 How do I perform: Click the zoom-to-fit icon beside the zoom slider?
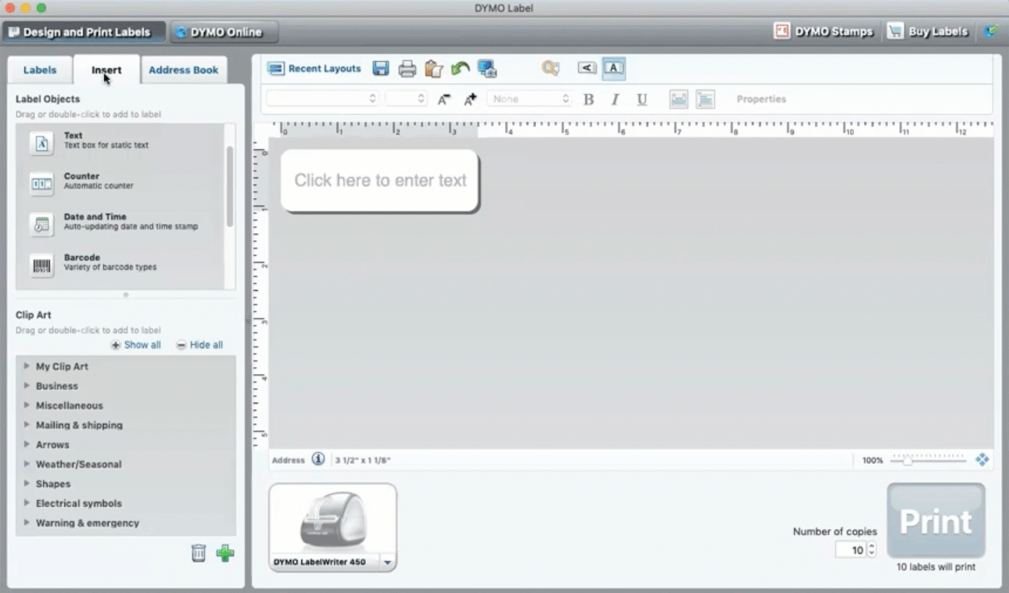(982, 460)
